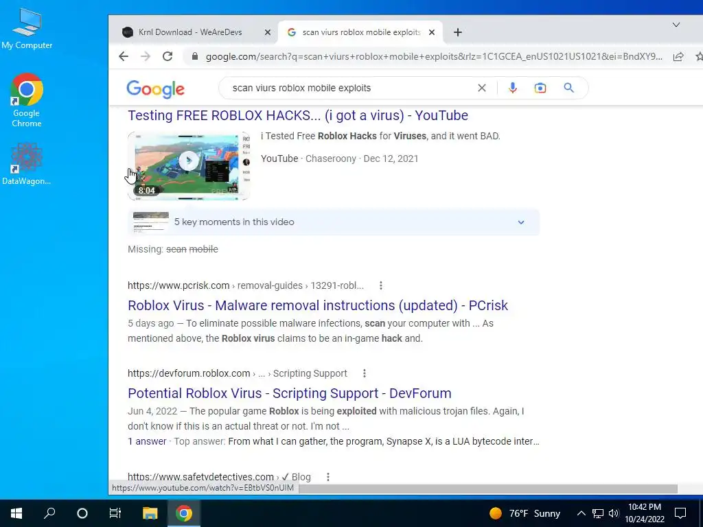
Task: Open the small key moments preview thumbnail
Action: click(151, 222)
